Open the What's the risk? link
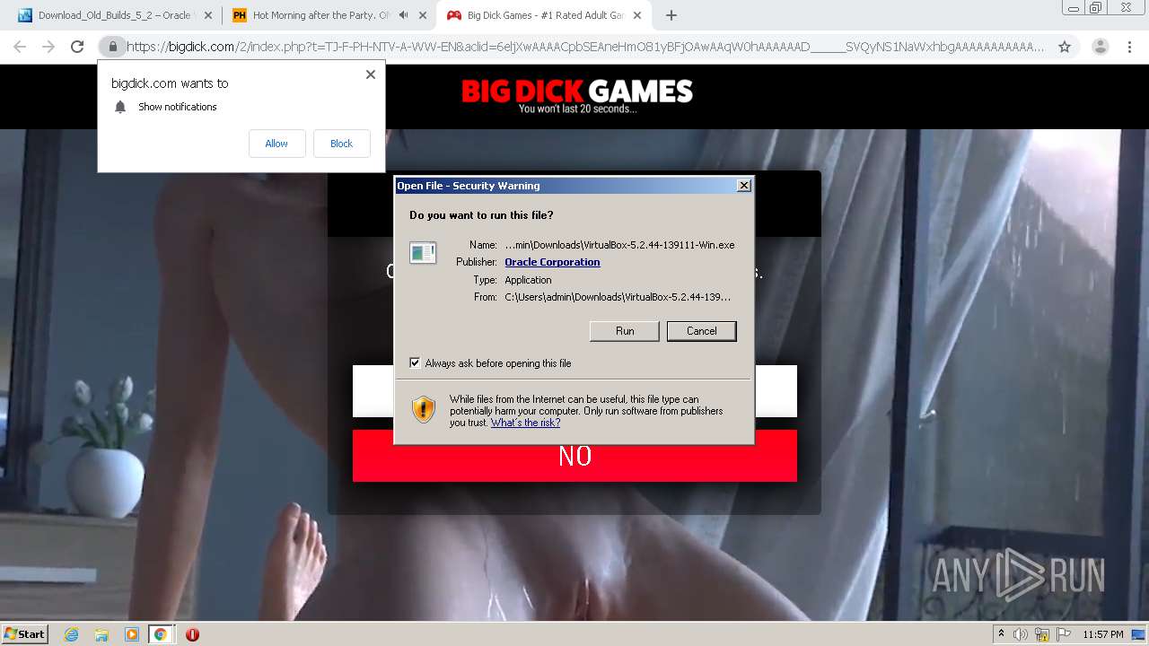The width and height of the screenshot is (1149, 646). click(x=525, y=423)
